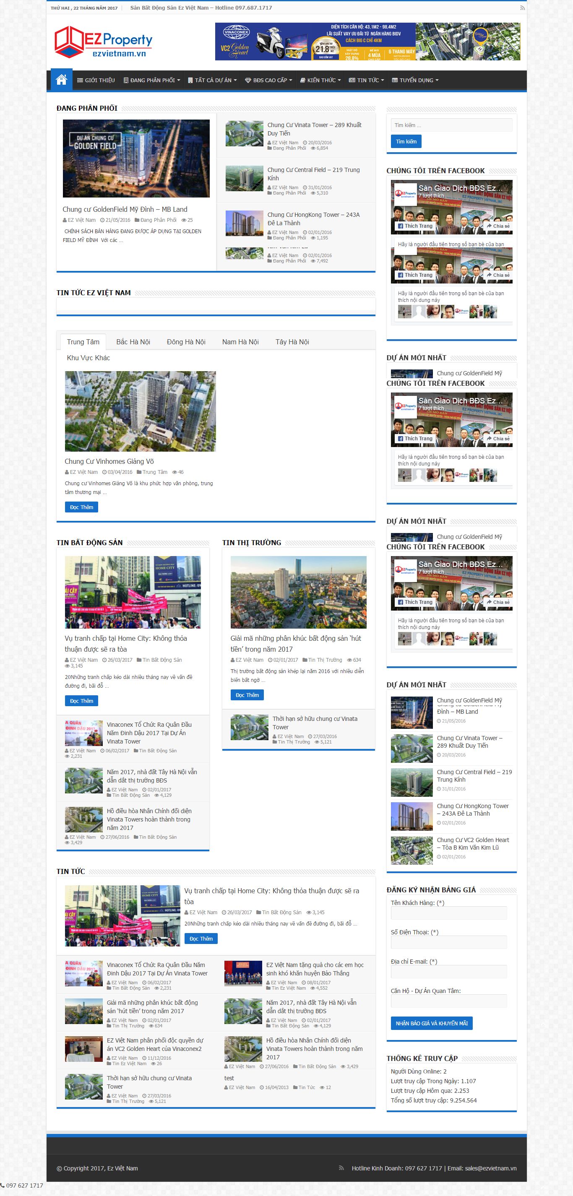Click the footer RSS icon near Hotline text

(x=341, y=1168)
